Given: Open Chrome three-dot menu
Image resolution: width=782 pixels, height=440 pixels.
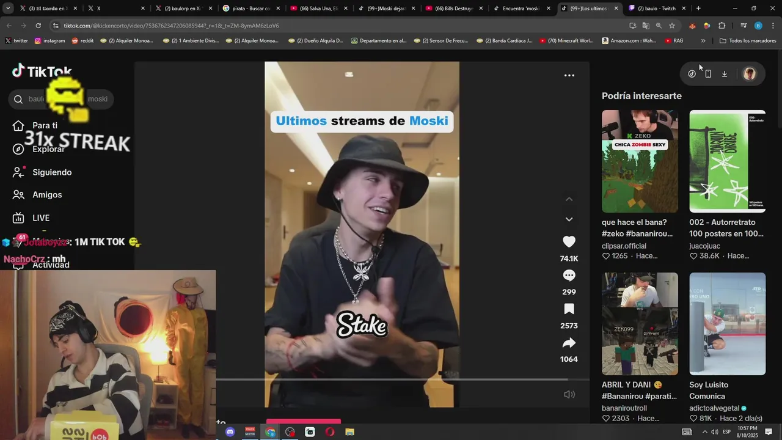Looking at the screenshot, I should (x=773, y=26).
